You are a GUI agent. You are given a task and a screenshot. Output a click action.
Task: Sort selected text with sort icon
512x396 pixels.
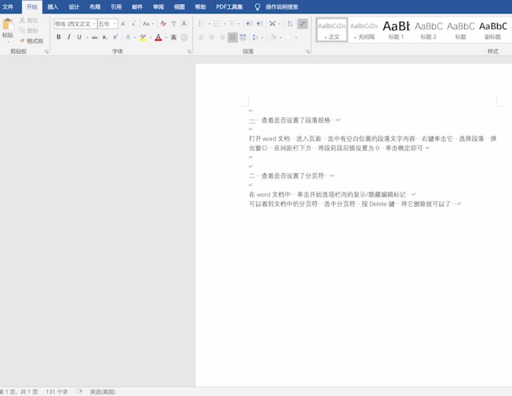[x=290, y=23]
